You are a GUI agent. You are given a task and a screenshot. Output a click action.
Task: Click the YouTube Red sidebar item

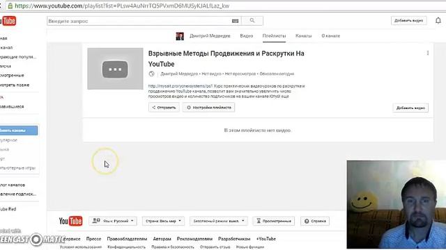tap(8, 209)
